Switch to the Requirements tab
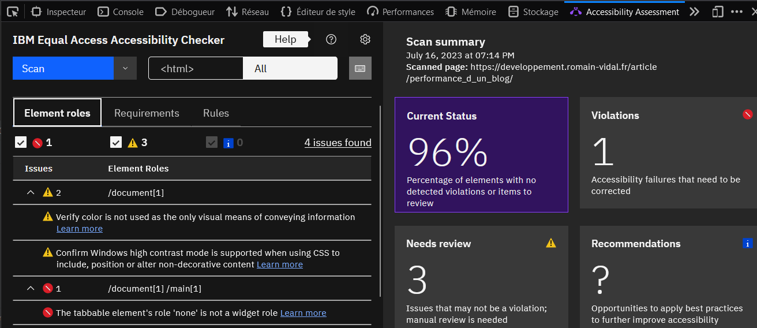This screenshot has width=757, height=328. tap(147, 113)
